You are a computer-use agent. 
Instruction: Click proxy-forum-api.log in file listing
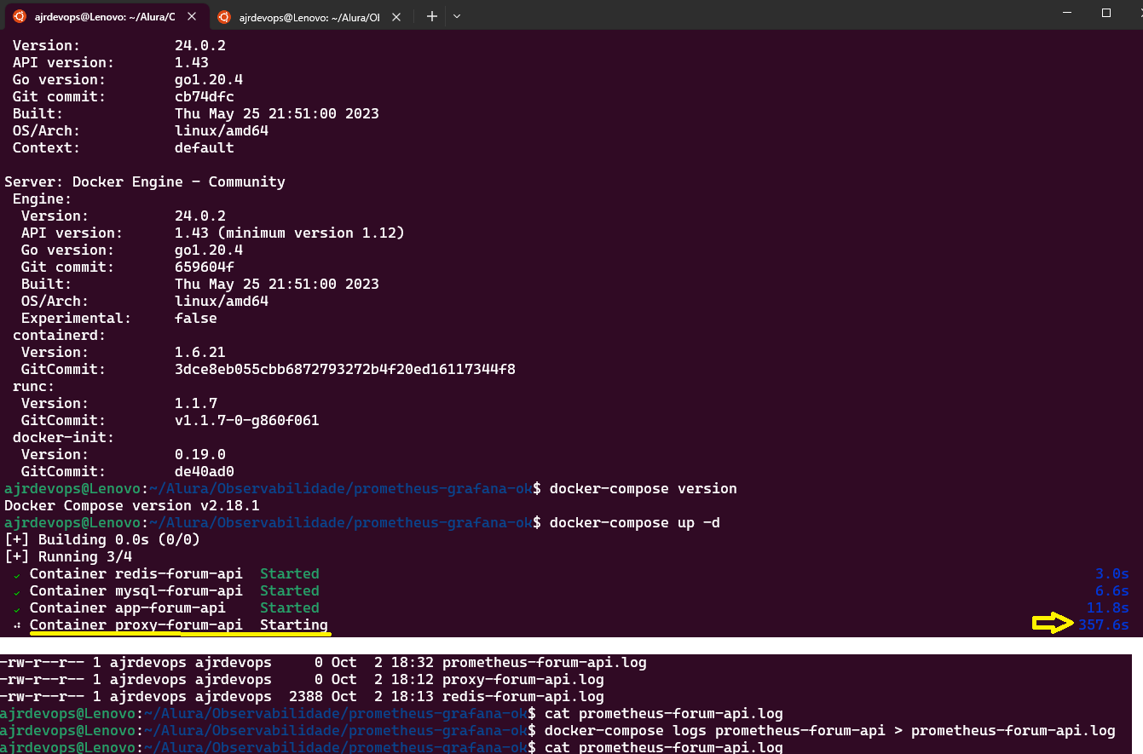523,679
